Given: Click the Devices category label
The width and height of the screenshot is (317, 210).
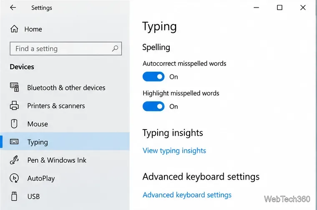Looking at the screenshot, I should coord(22,67).
